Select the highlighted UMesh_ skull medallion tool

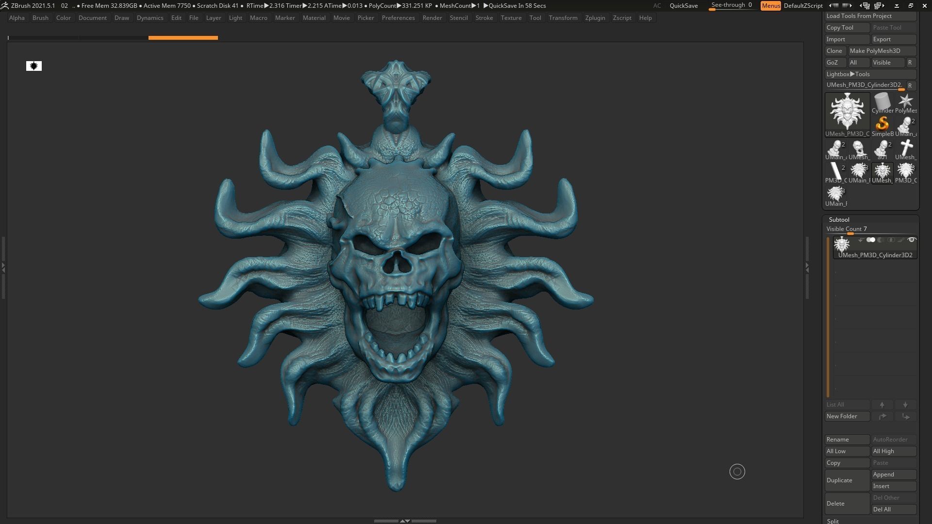pos(882,173)
